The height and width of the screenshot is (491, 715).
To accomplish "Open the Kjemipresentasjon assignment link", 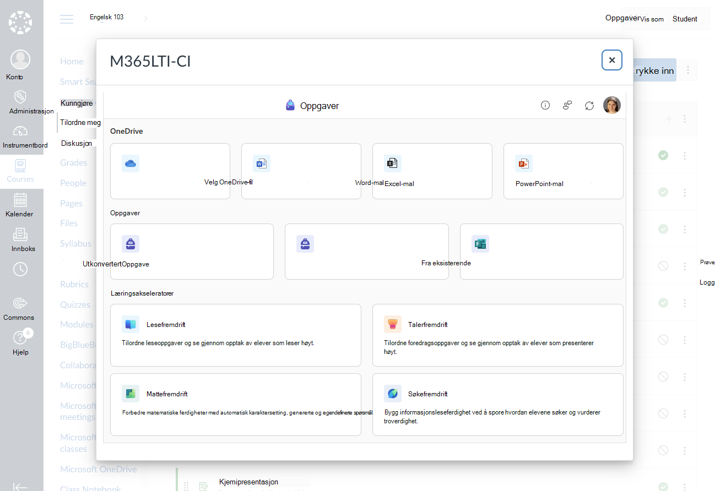I will coord(248,482).
